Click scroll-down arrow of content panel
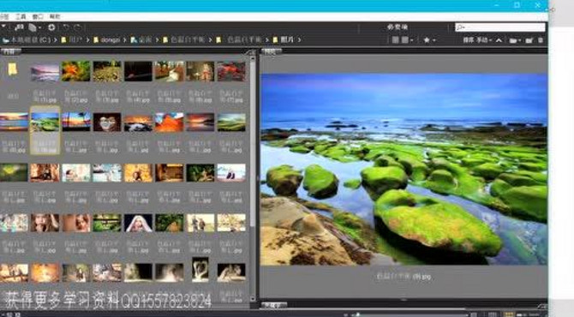This screenshot has height=317, width=574. (x=253, y=298)
